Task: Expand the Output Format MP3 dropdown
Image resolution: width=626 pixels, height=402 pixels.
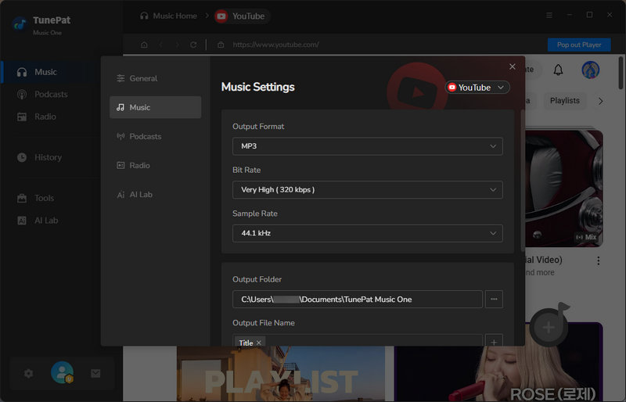Action: coord(367,146)
